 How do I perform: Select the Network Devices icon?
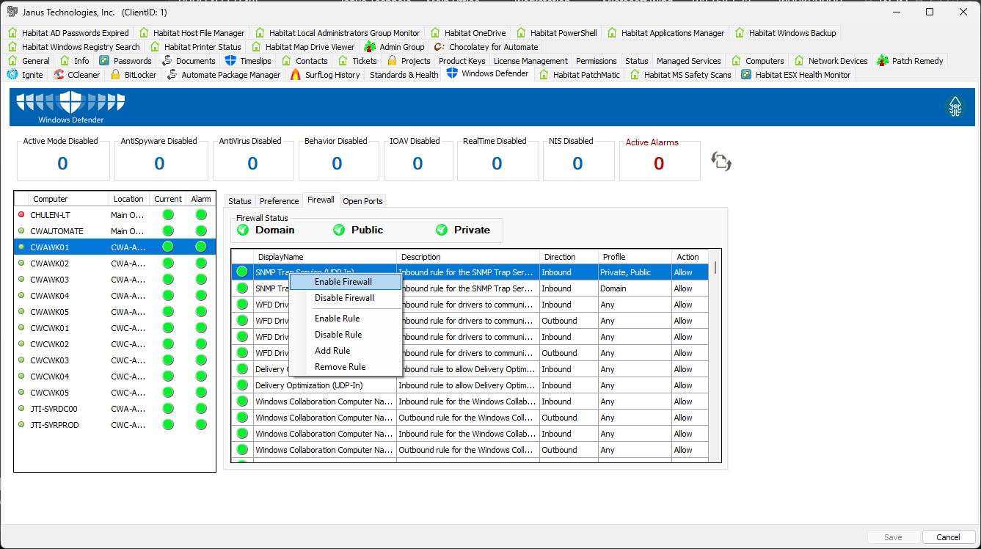[x=799, y=60]
